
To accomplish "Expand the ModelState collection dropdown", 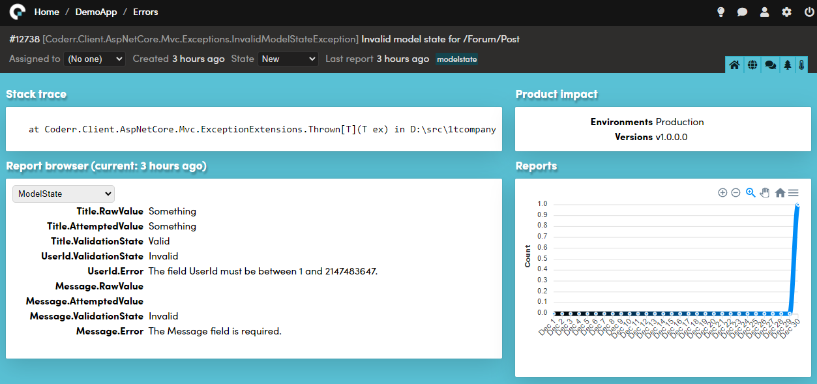I will (x=63, y=194).
